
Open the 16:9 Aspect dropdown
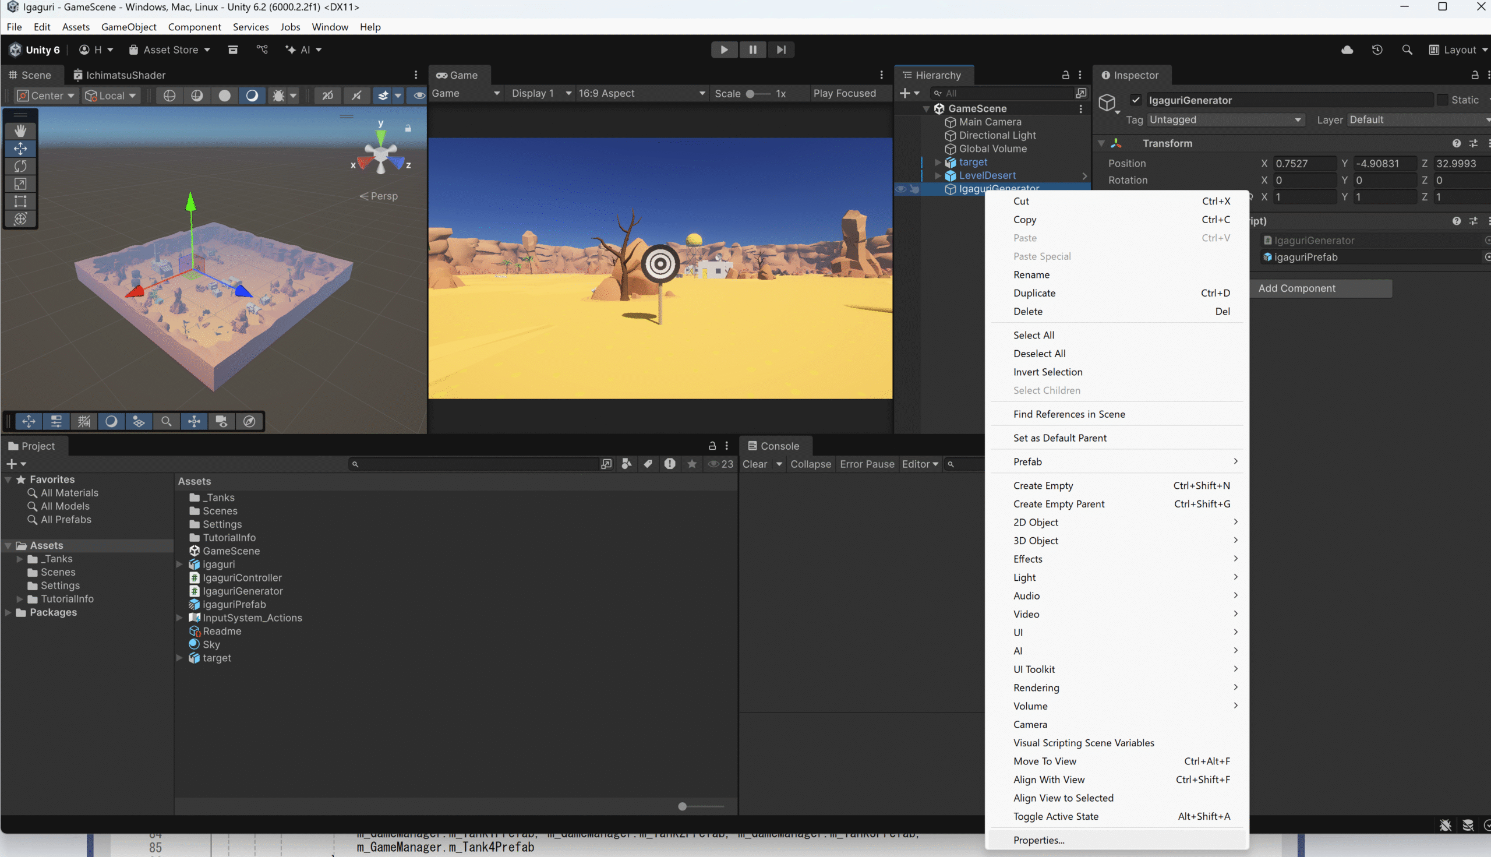(641, 93)
